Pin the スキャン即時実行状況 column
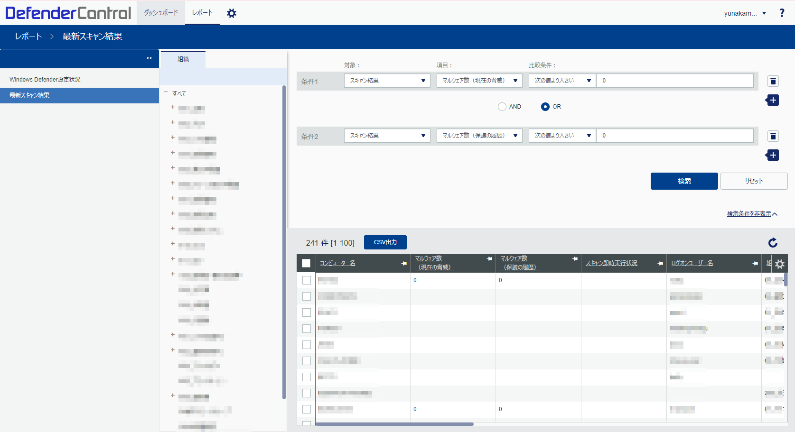The width and height of the screenshot is (795, 432). click(x=660, y=263)
